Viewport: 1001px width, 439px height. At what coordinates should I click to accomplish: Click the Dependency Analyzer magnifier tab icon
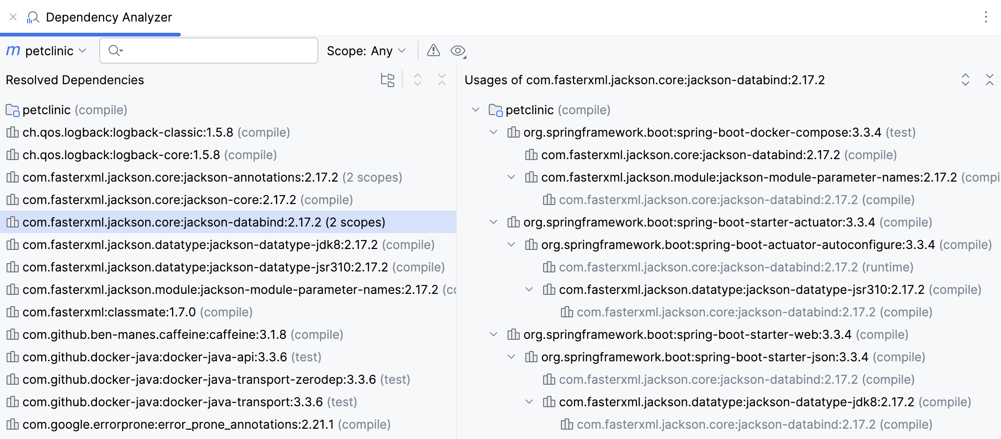(32, 17)
